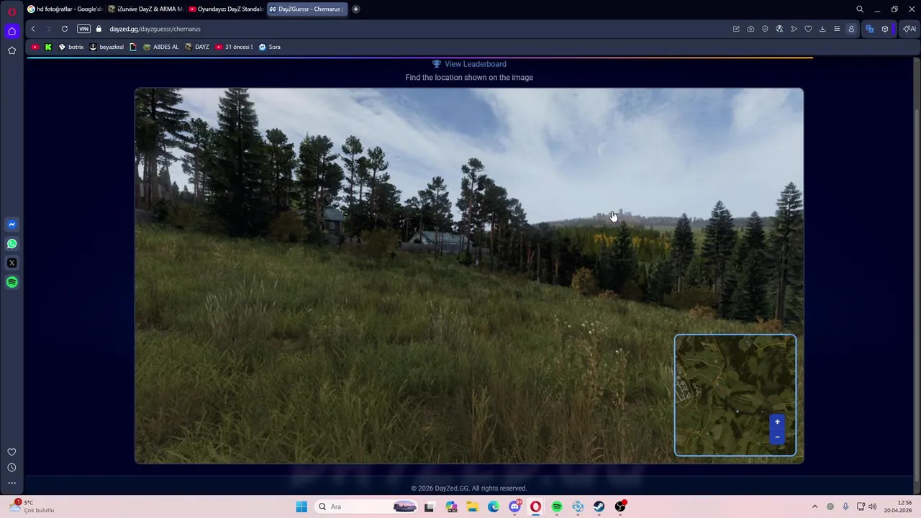Image resolution: width=921 pixels, height=518 pixels.
Task: View site security lock information
Action: coord(99,29)
